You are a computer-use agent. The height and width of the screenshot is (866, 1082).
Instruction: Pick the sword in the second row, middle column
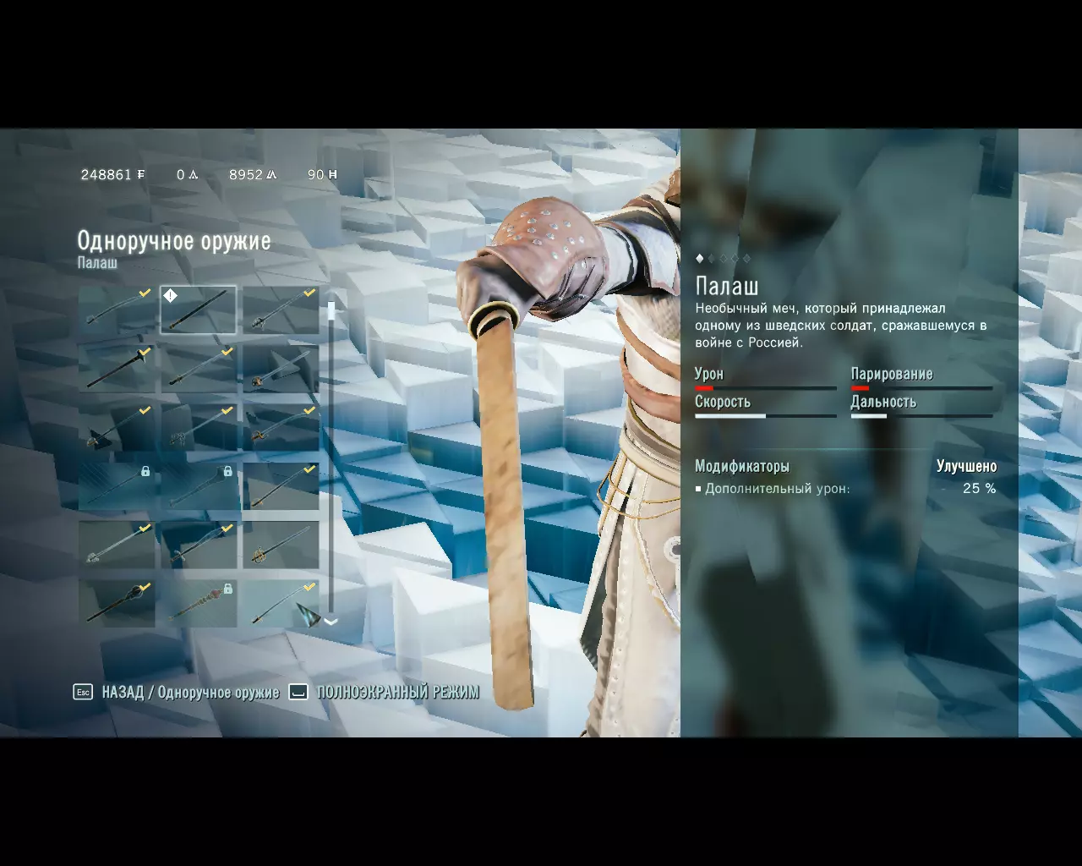point(199,368)
